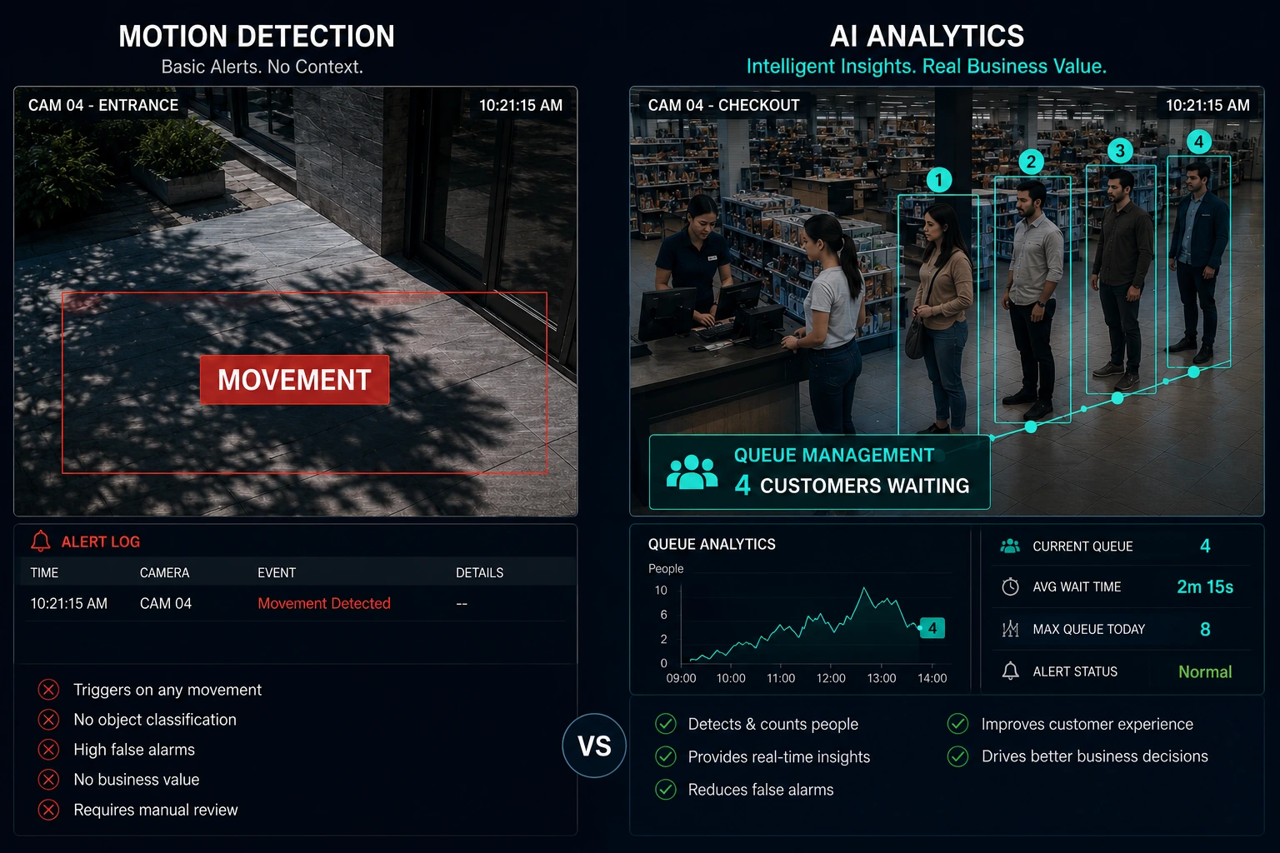Click the 12:00 chart axis label

coord(831,678)
